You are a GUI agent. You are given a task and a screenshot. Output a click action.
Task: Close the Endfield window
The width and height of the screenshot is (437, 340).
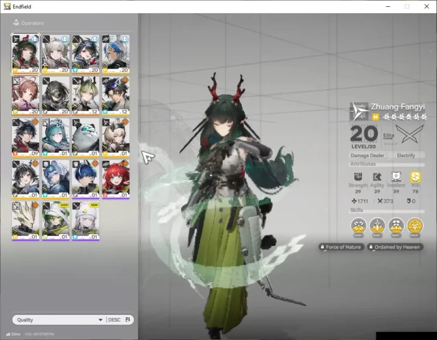(x=427, y=6)
